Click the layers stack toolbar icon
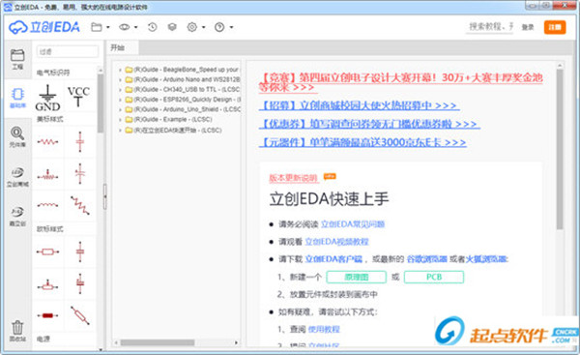This screenshot has width=580, height=355. [x=172, y=27]
